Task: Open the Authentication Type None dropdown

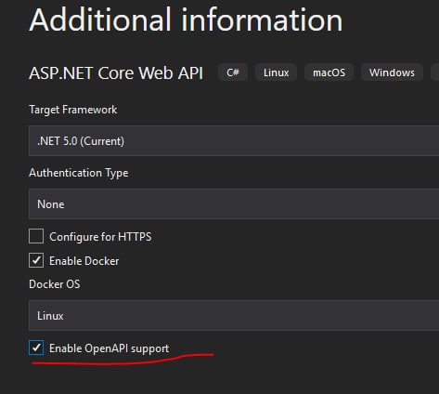Action: [234, 204]
